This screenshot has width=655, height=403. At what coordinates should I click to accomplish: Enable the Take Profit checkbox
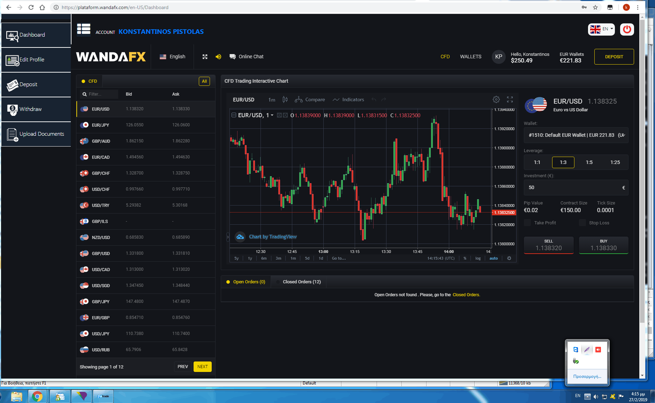pos(527,223)
